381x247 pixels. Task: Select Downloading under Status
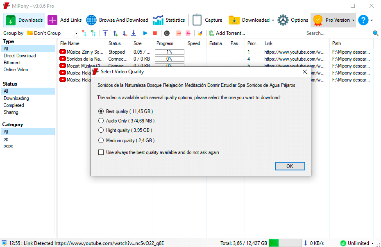[16, 98]
